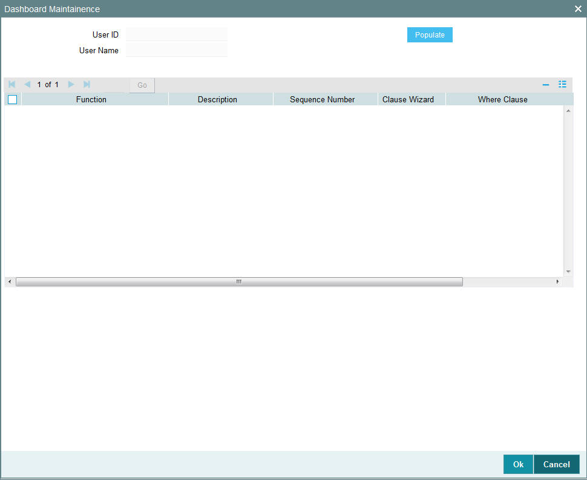
Task: Focus the User Name input field
Action: click(177, 50)
